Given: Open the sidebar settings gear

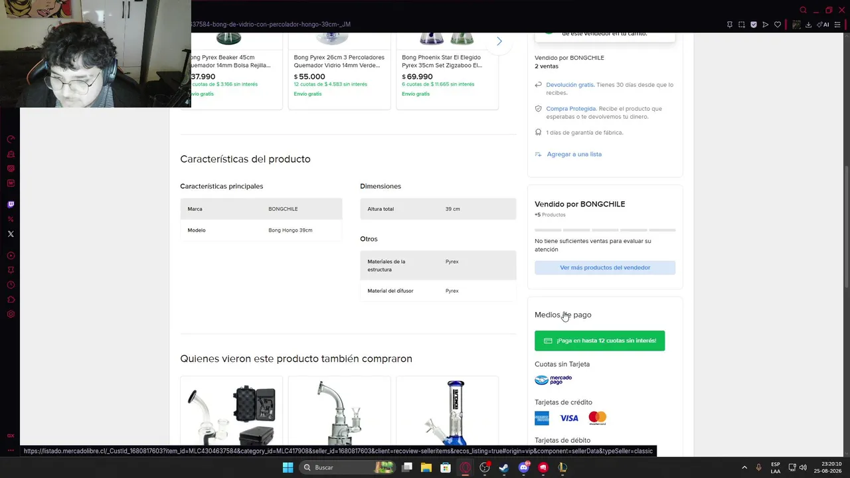Looking at the screenshot, I should coord(11,314).
